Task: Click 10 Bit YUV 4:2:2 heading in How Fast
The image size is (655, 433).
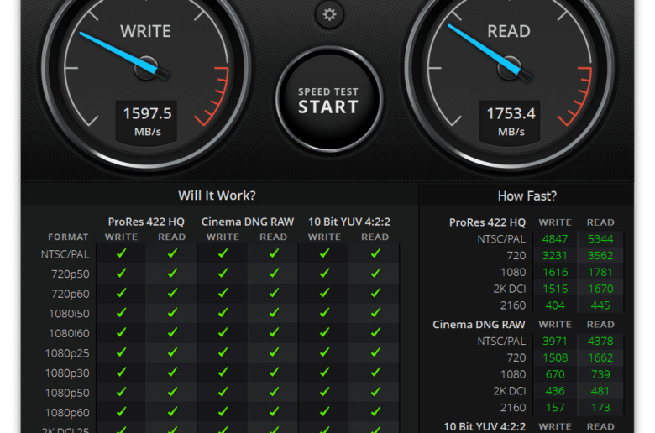Action: [x=485, y=427]
